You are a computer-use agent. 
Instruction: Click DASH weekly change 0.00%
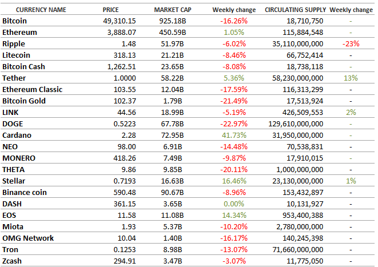click(234, 204)
